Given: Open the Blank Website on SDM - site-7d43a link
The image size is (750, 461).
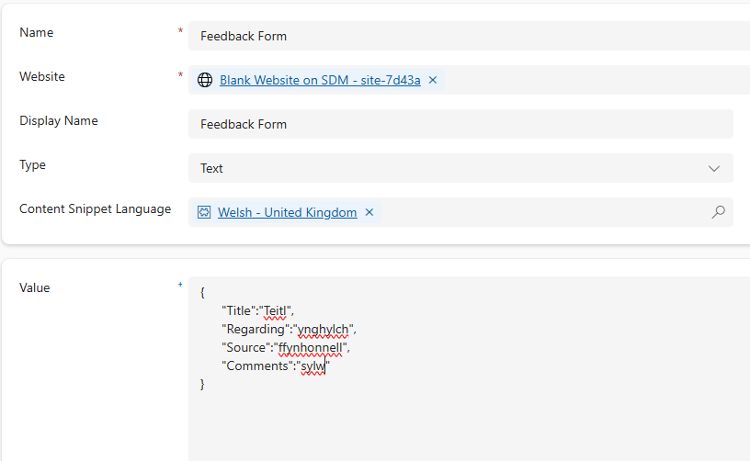Looking at the screenshot, I should coord(320,80).
